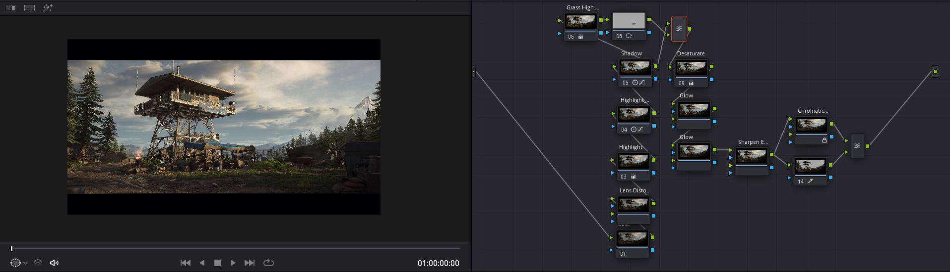Click the viewer scrubber bar playhead
The width and height of the screenshot is (950, 272).
coord(11,249)
